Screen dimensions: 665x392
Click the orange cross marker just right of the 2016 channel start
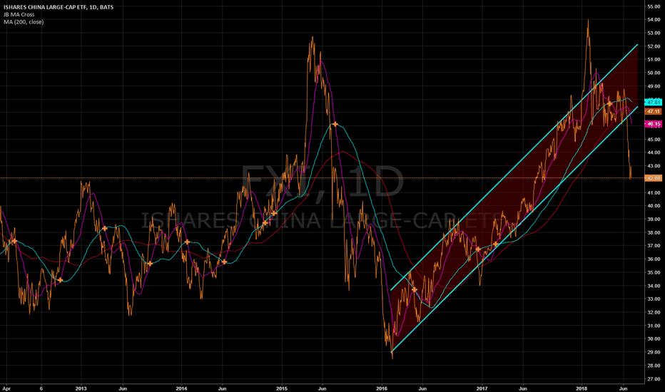(415, 290)
